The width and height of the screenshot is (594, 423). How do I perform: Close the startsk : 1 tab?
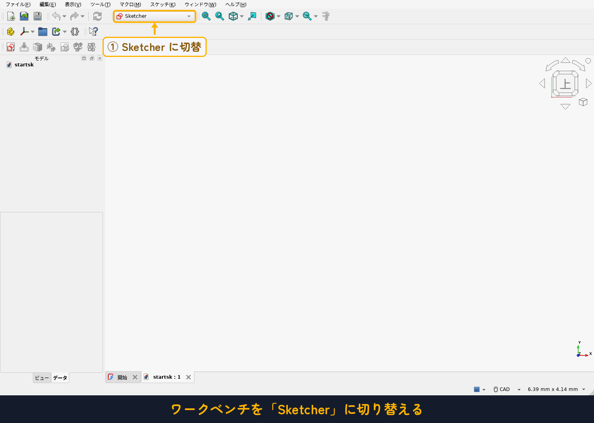188,377
